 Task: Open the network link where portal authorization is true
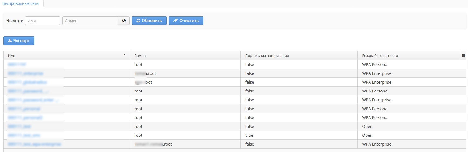tap(24, 135)
